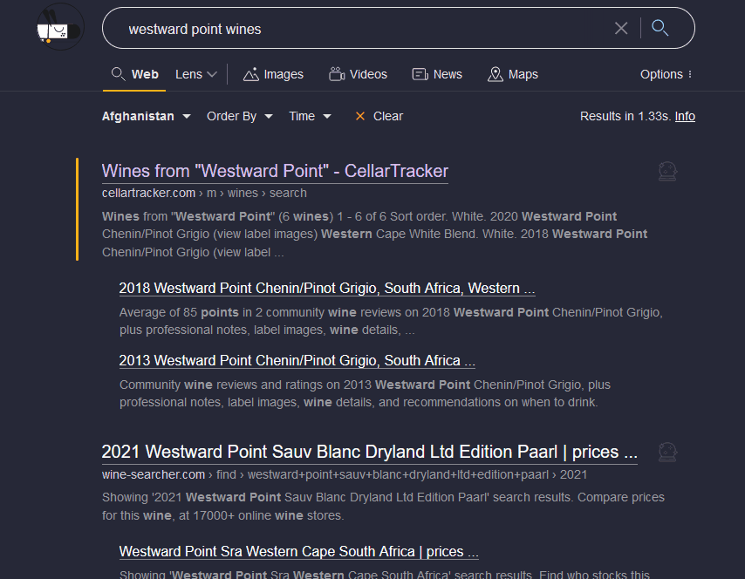Expand the Lens dropdown
745x579 pixels.
coord(195,74)
